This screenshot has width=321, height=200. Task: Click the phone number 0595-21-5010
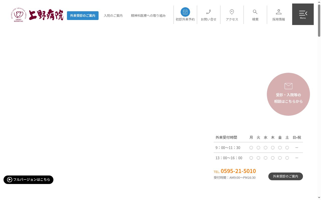click(238, 171)
